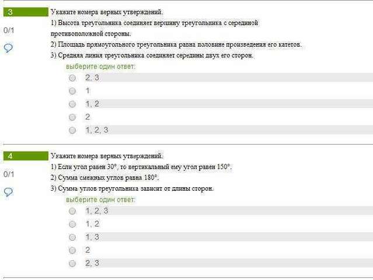Click statement about adjacent angles sum 180°

104,177
